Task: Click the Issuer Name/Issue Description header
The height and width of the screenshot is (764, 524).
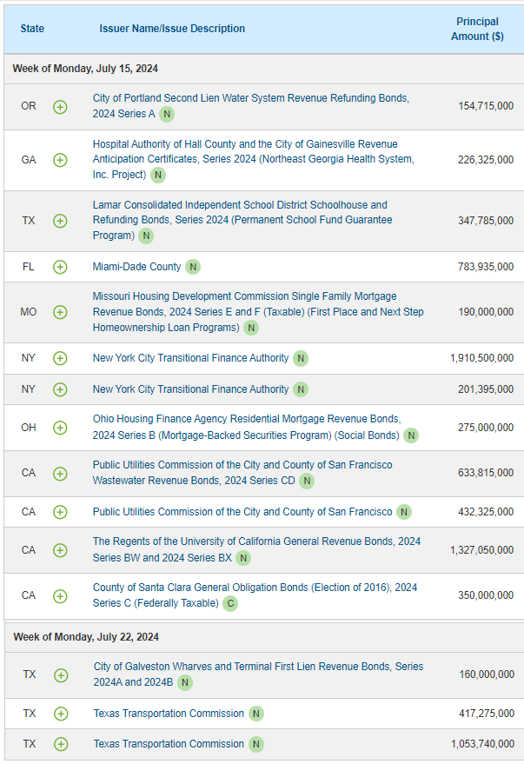Action: pos(172,29)
